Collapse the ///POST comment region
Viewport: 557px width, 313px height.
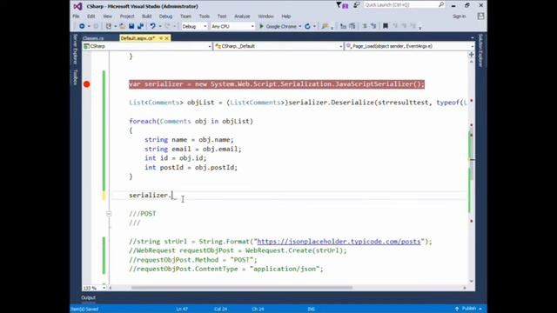[x=109, y=214]
